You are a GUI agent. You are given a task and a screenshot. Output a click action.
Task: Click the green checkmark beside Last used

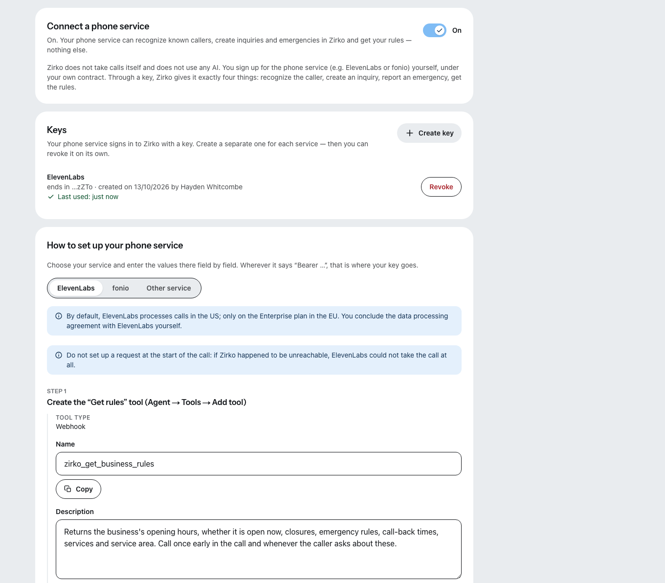51,197
